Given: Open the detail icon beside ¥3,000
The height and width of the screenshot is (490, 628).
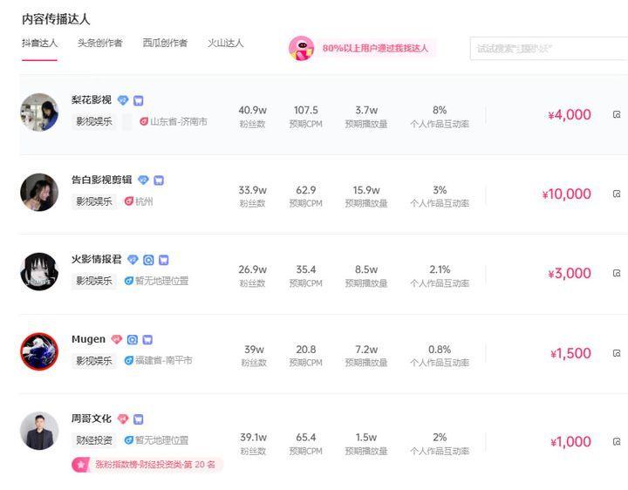Looking at the screenshot, I should coord(617,273).
